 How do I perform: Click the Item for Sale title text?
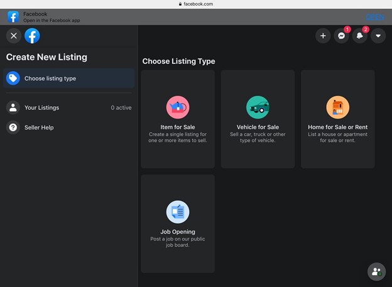click(178, 127)
